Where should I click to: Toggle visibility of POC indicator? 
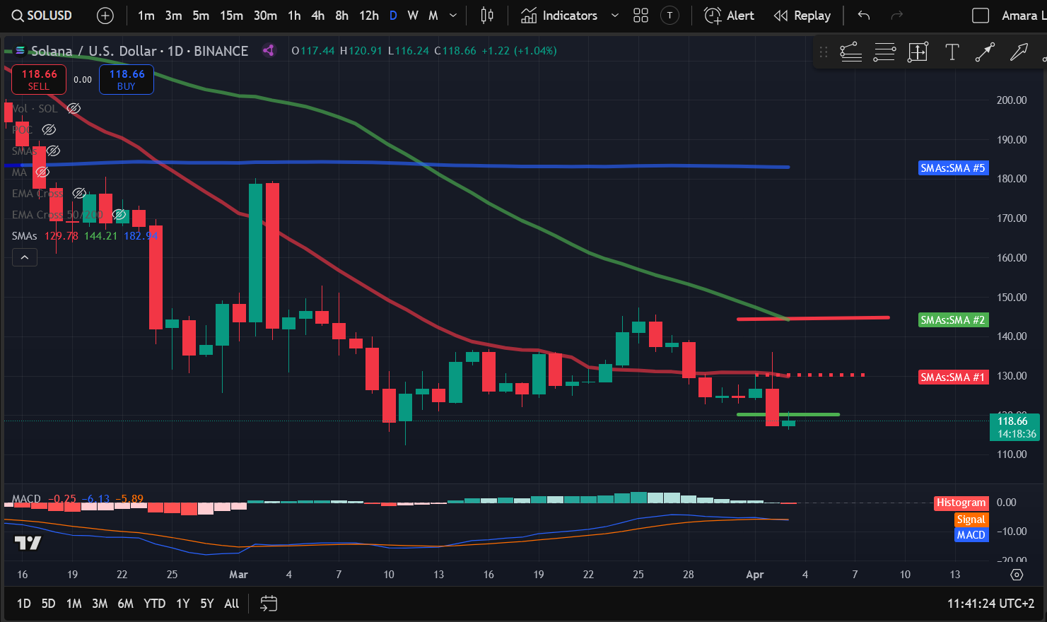[49, 129]
